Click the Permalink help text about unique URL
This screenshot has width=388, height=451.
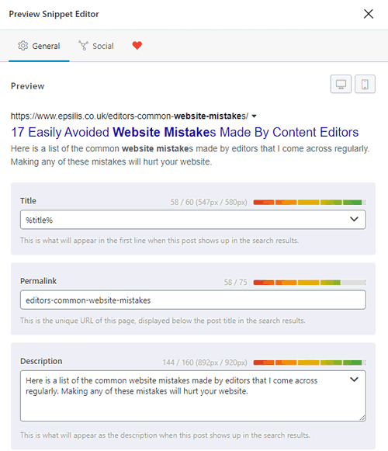pos(163,321)
